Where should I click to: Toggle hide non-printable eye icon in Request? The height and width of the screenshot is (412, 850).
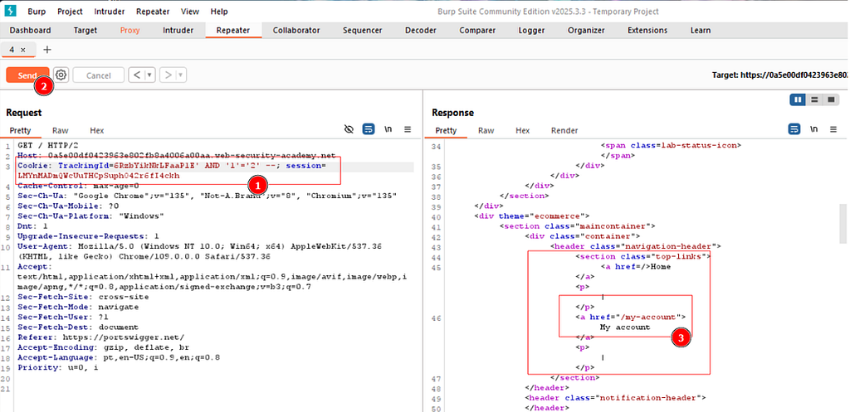click(x=349, y=128)
